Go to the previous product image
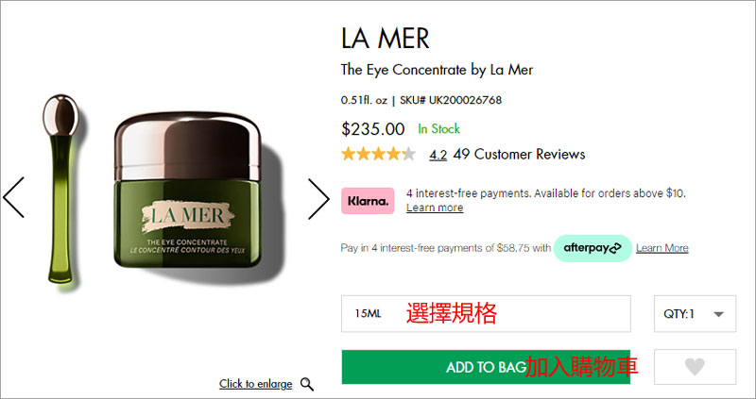756x399 pixels. point(13,197)
